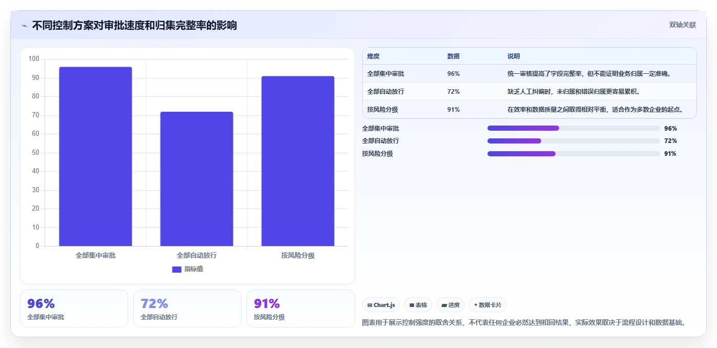
Task: Click the 全部集中审批 progress bar
Action: pyautogui.click(x=573, y=128)
